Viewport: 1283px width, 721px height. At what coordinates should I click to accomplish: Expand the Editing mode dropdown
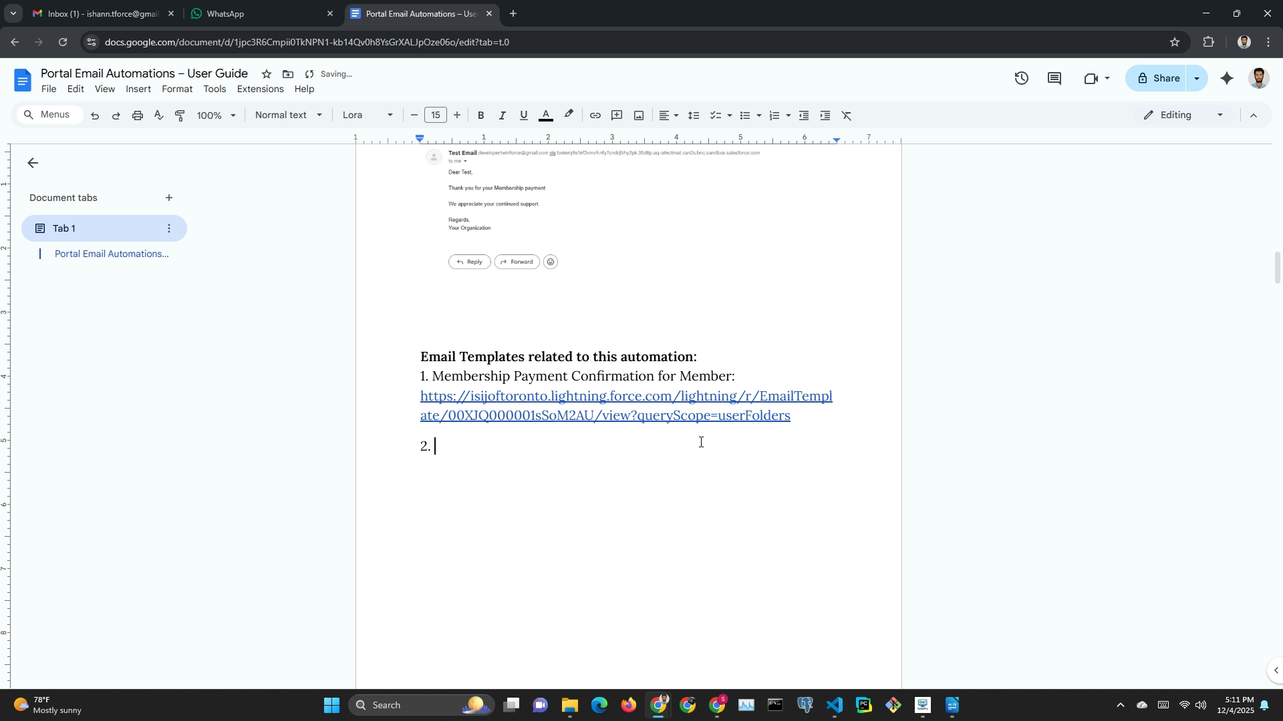(1183, 115)
